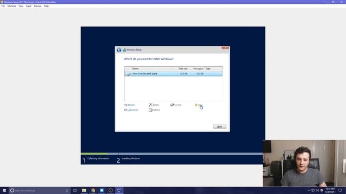346x194 pixels.
Task: Click the Free space column header
Action: point(196,68)
